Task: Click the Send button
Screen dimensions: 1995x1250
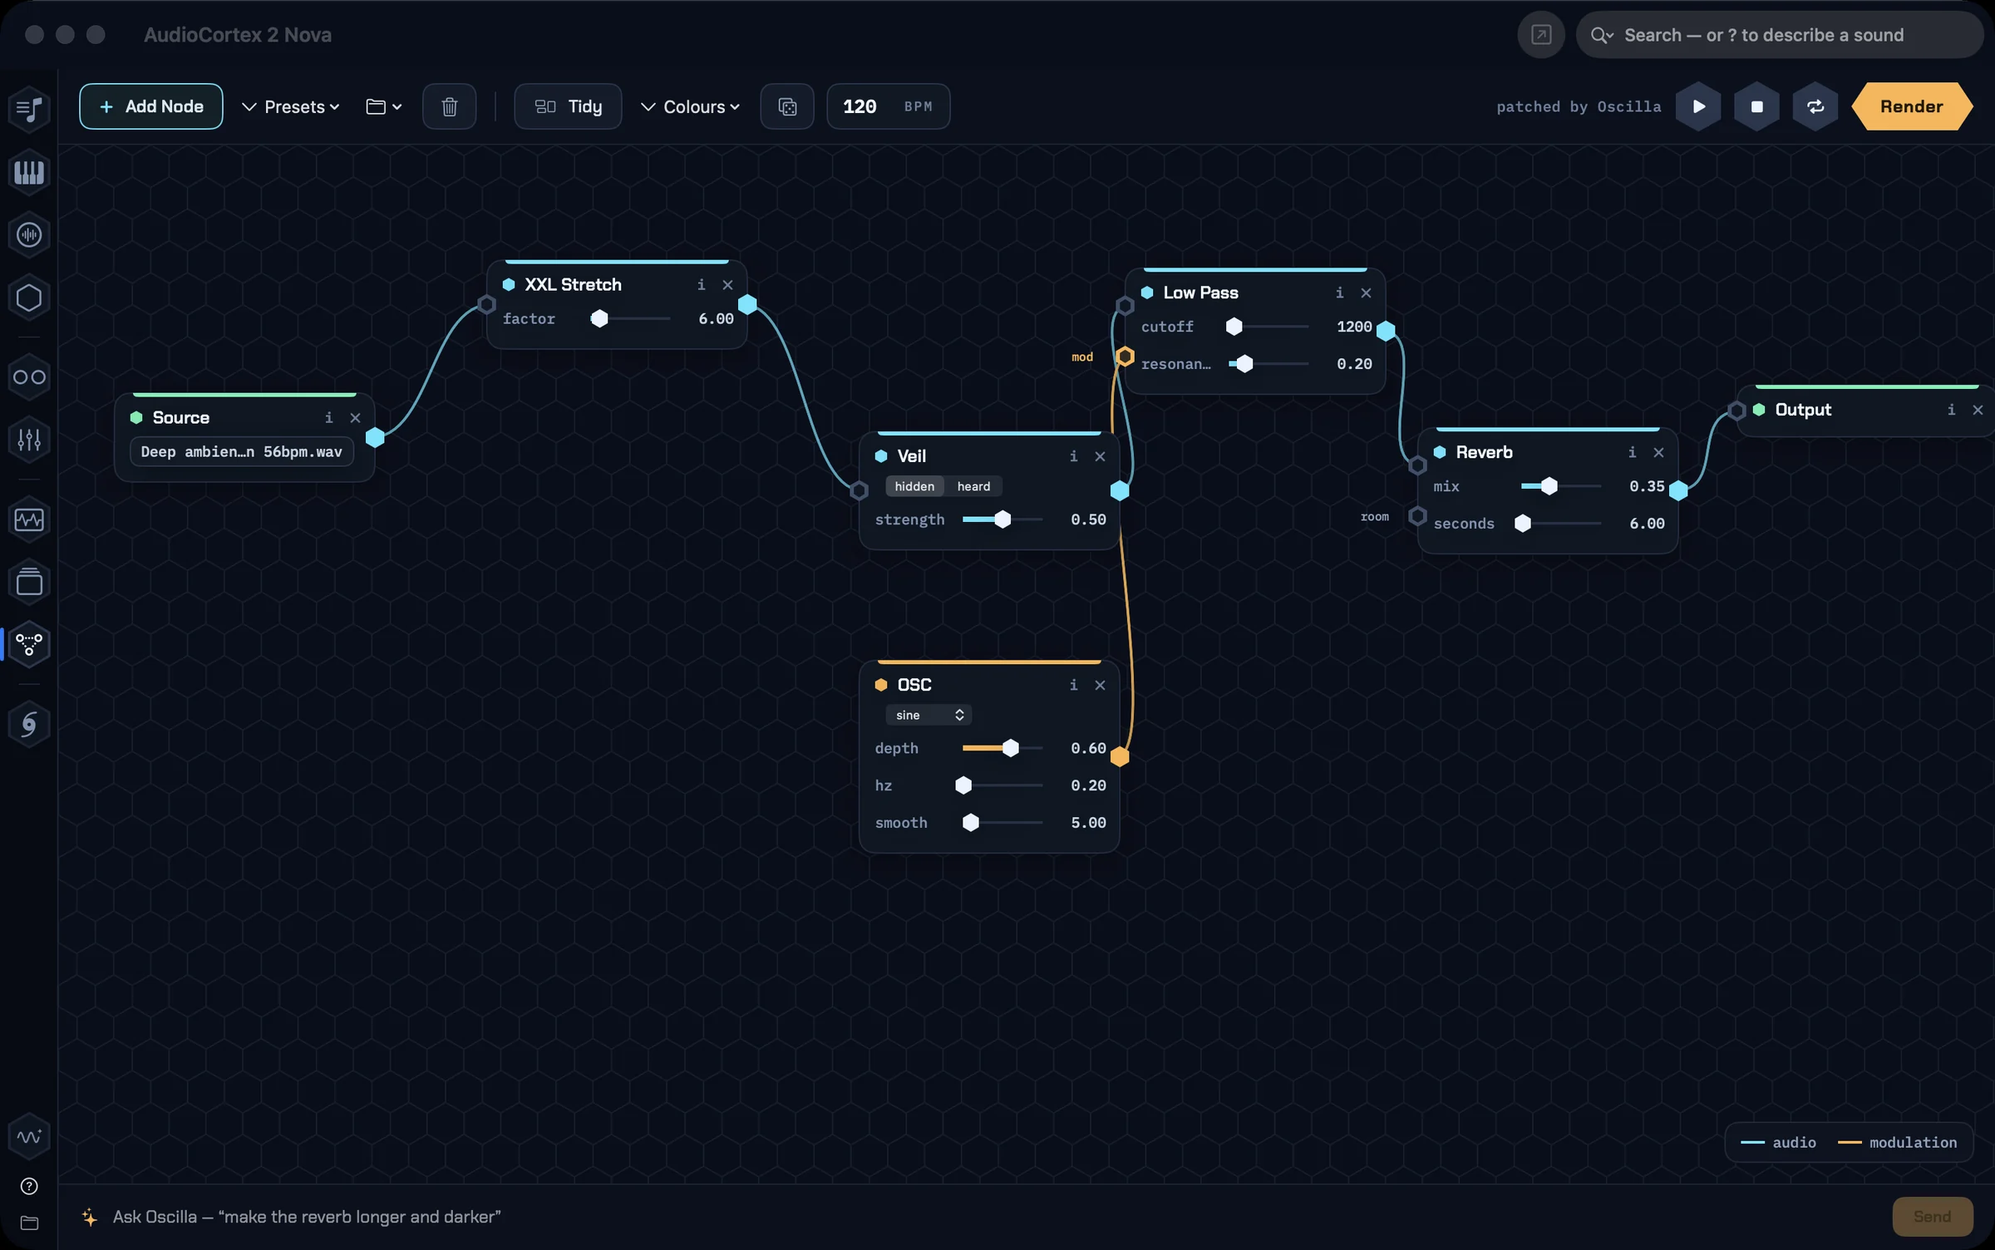Action: [1933, 1217]
